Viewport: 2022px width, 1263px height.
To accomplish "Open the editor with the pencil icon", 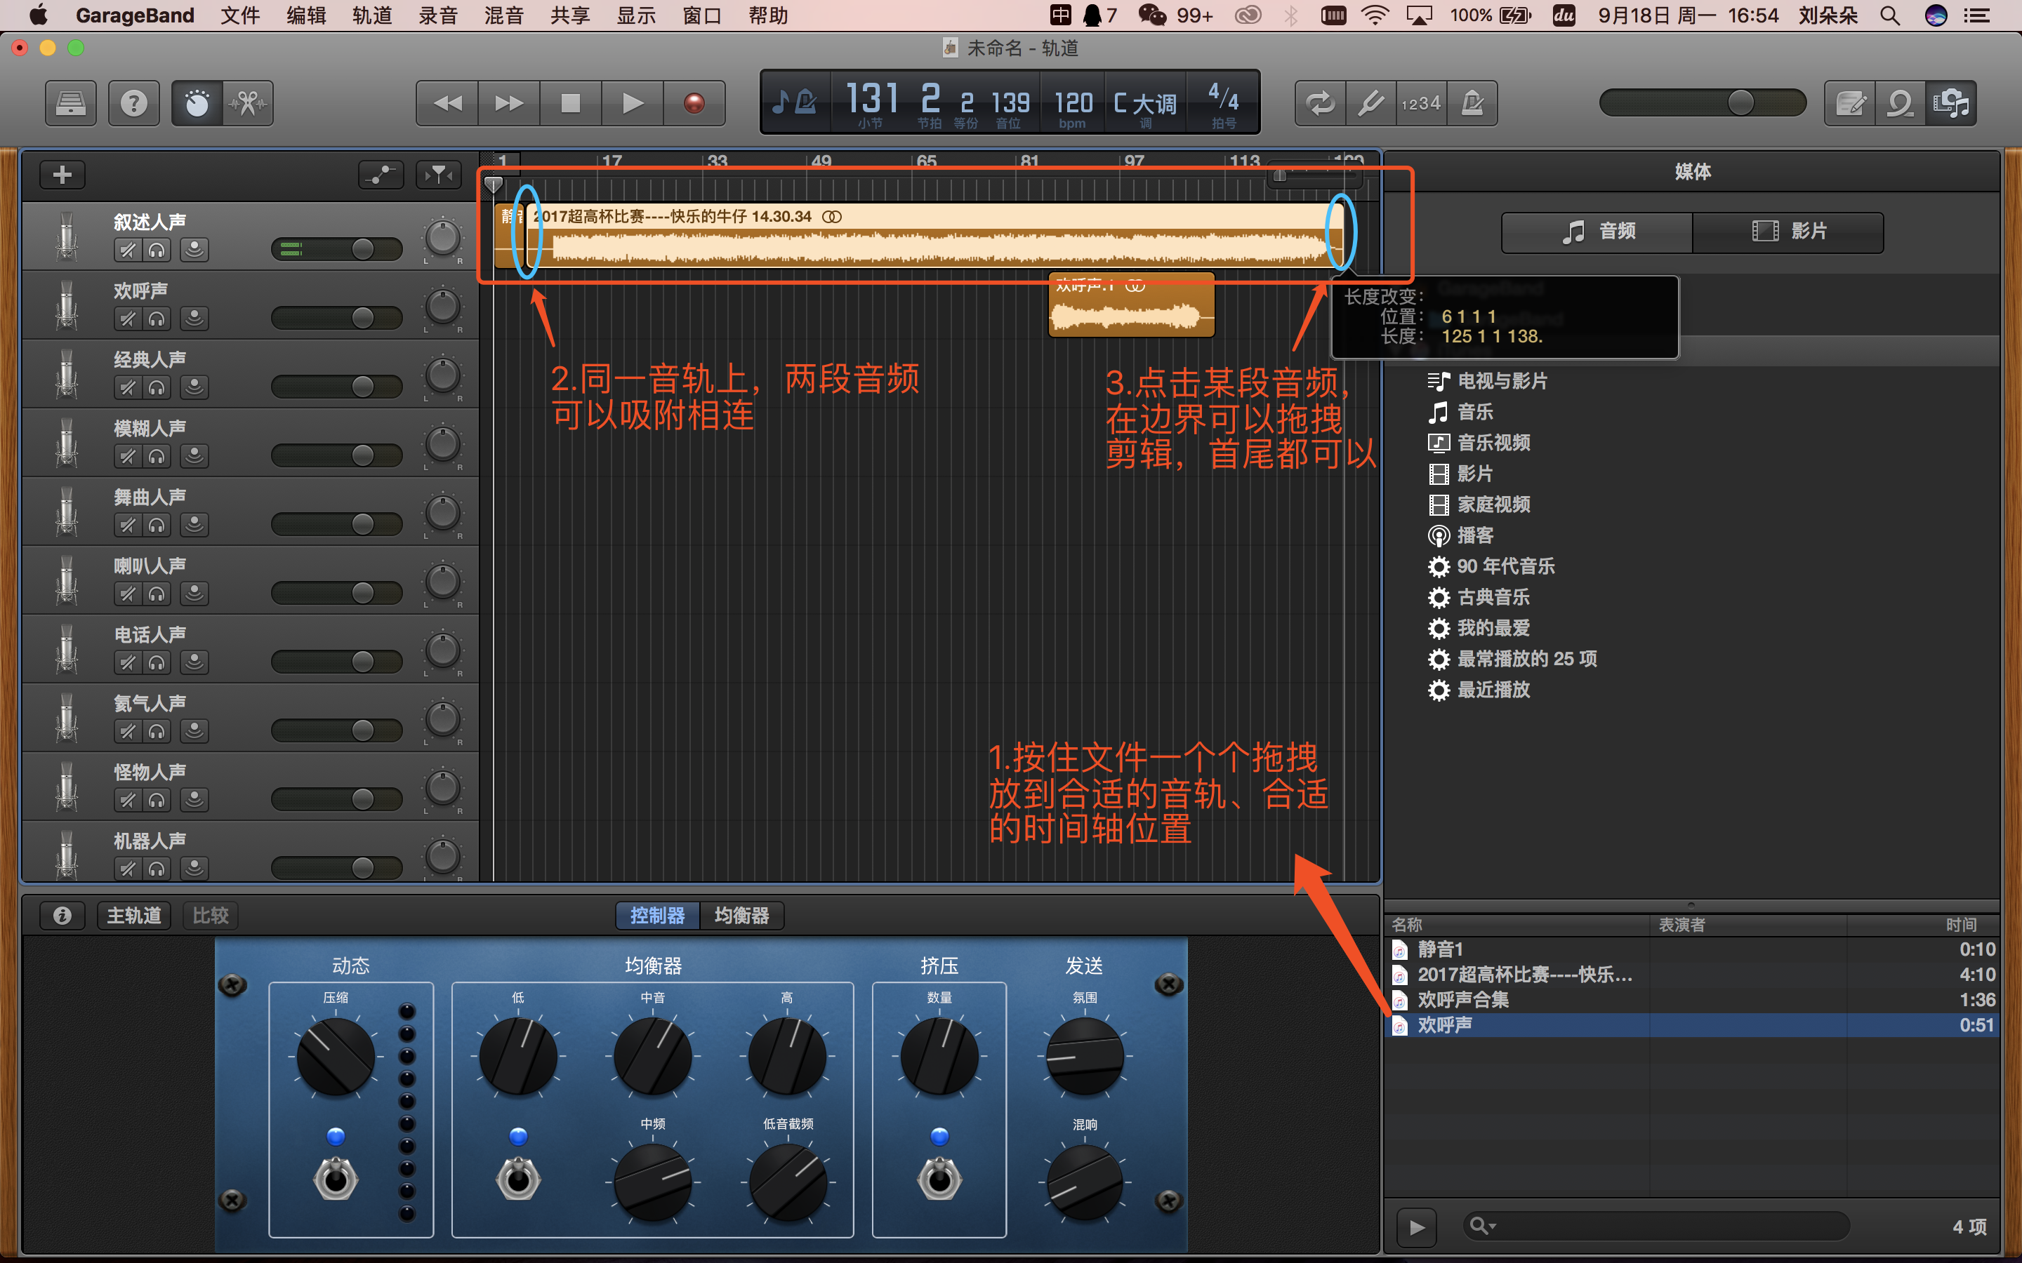I will click(x=1849, y=102).
